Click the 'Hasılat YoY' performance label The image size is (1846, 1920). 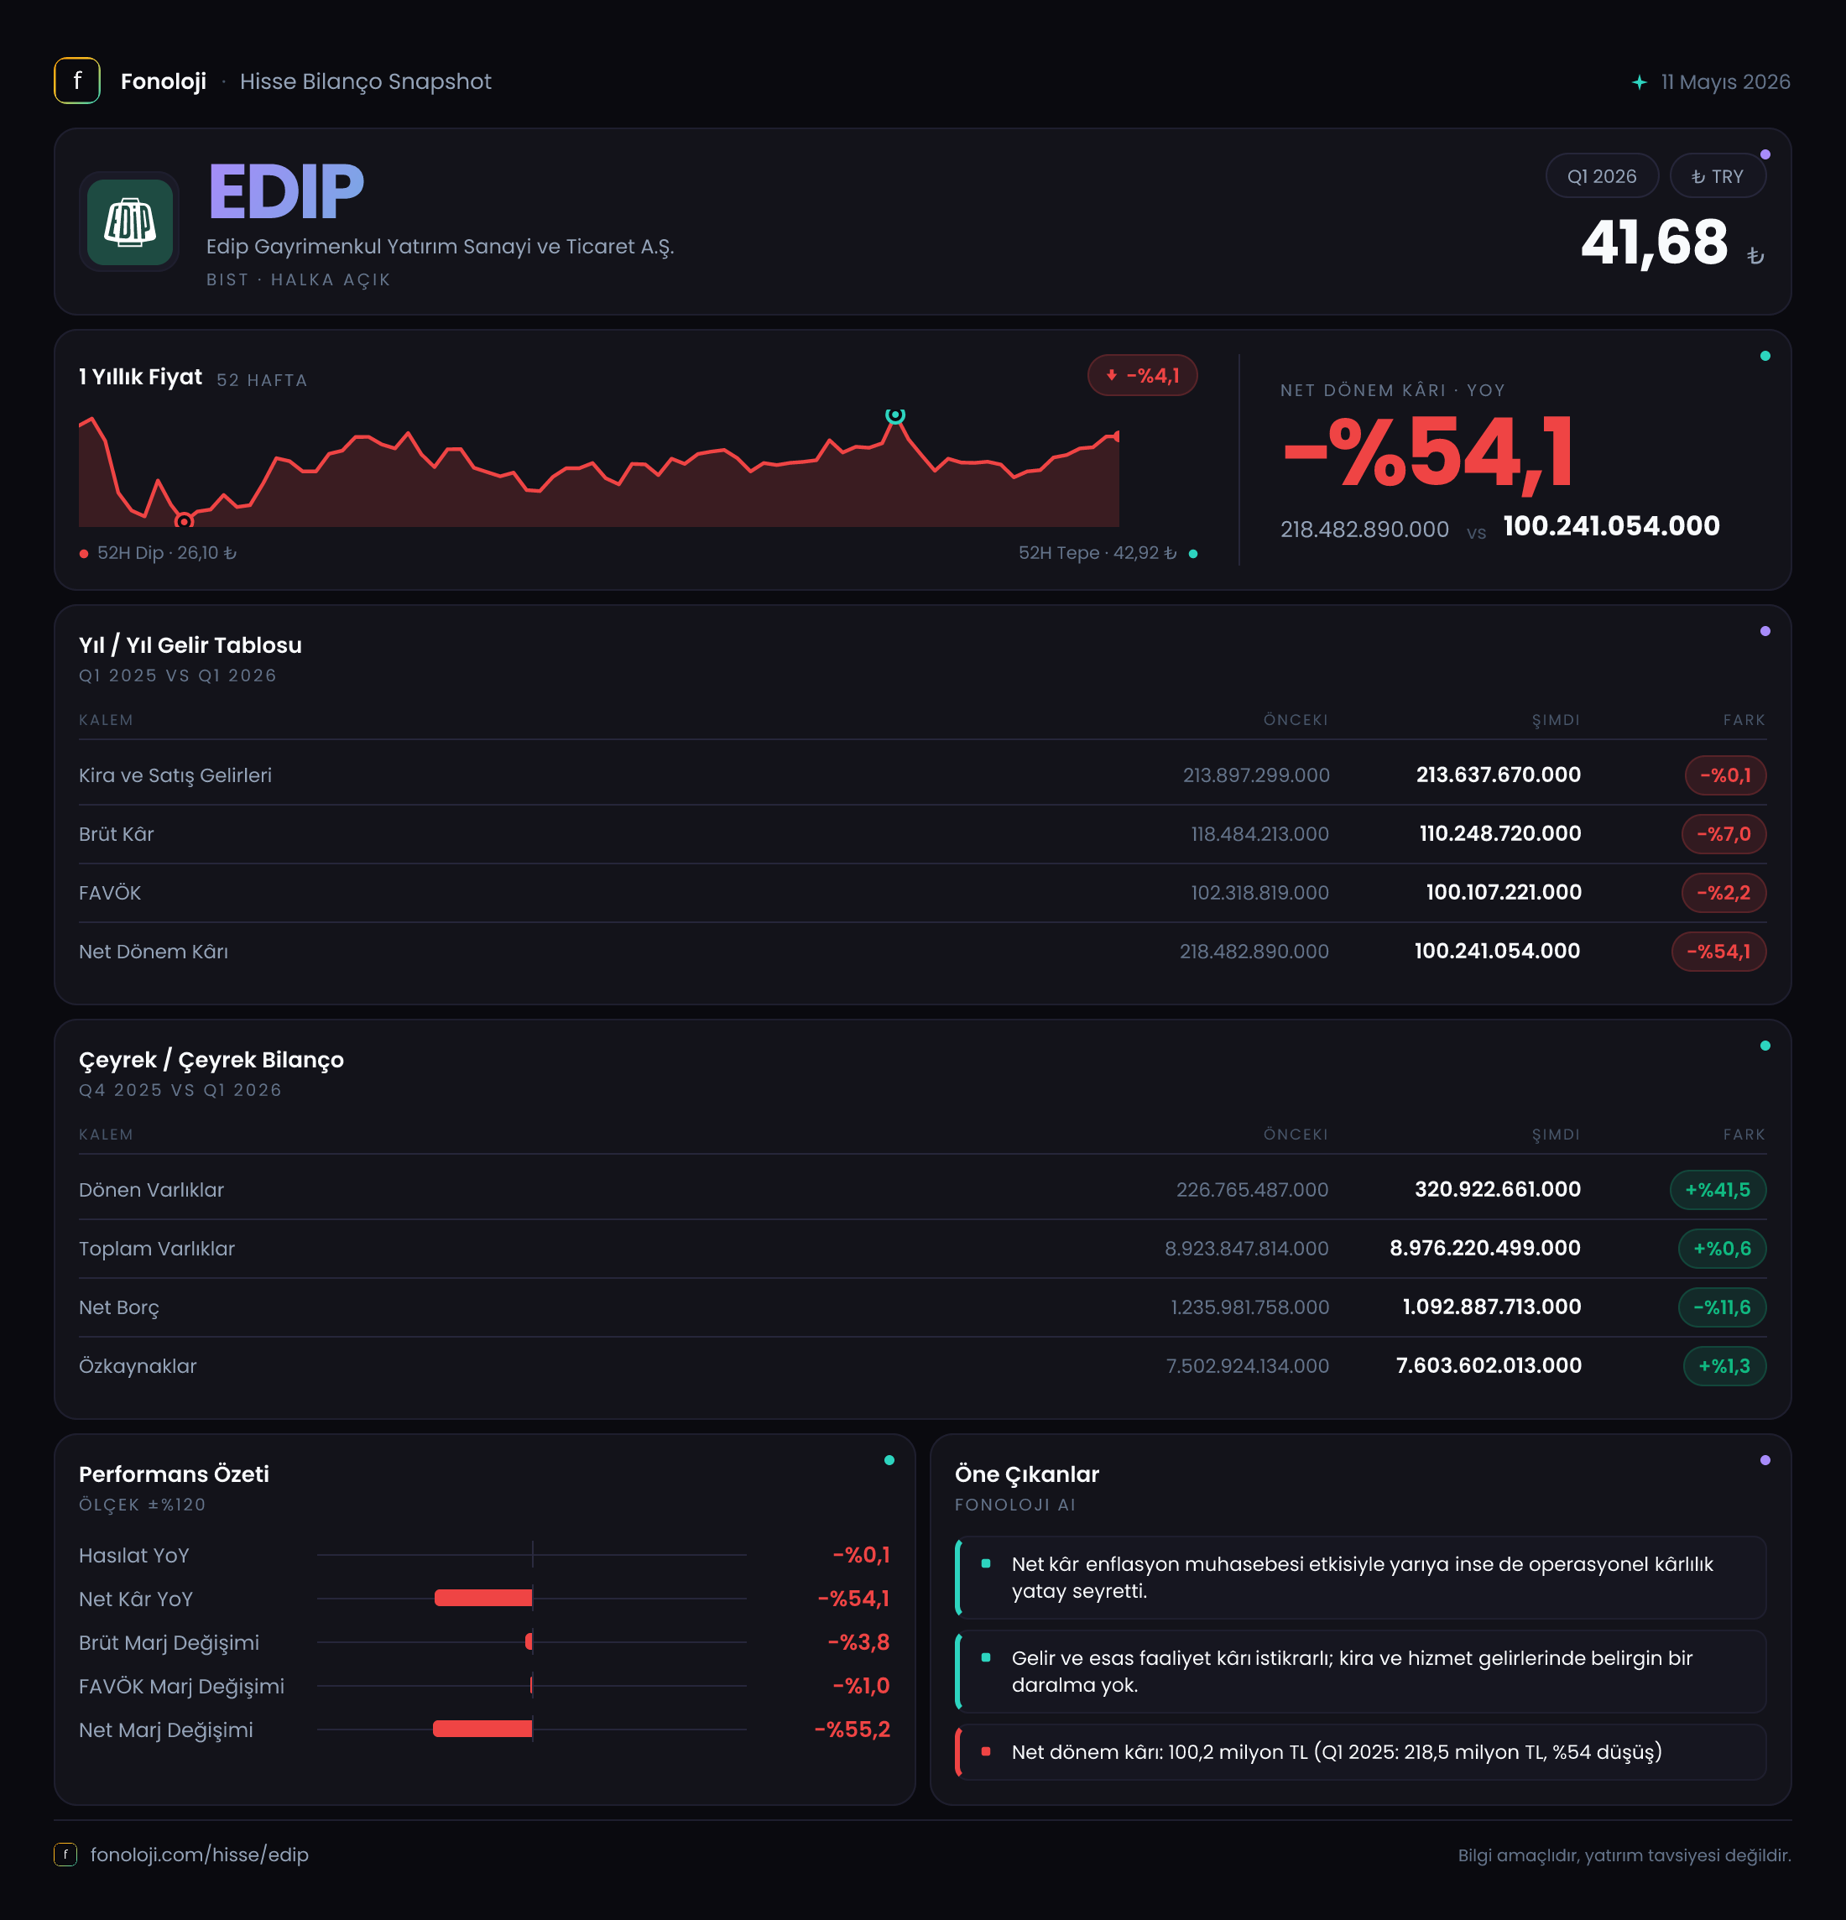point(134,1556)
